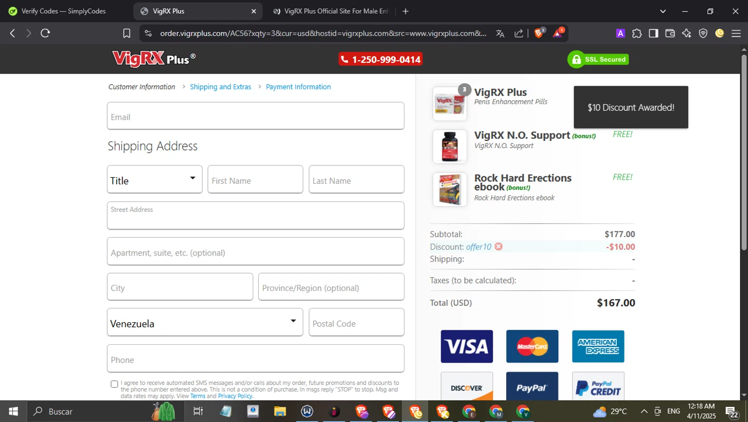
Task: Click the translate page icon
Action: coord(500,33)
